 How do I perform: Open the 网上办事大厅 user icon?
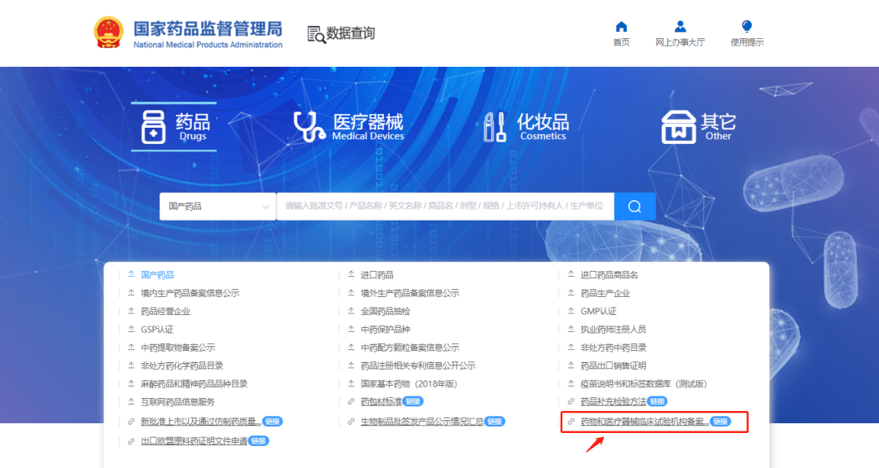coord(680,27)
